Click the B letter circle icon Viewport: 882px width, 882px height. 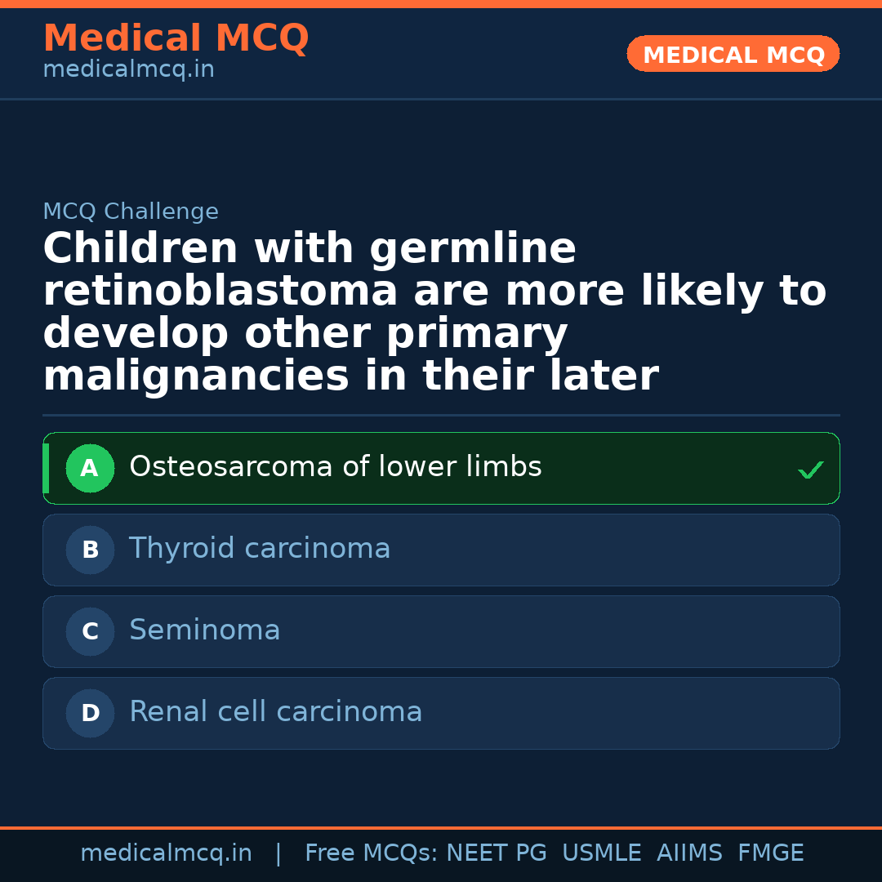tap(90, 550)
